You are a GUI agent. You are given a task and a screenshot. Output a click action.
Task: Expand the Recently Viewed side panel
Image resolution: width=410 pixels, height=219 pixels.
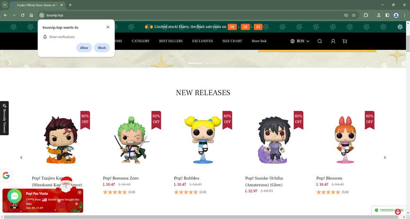[4, 118]
